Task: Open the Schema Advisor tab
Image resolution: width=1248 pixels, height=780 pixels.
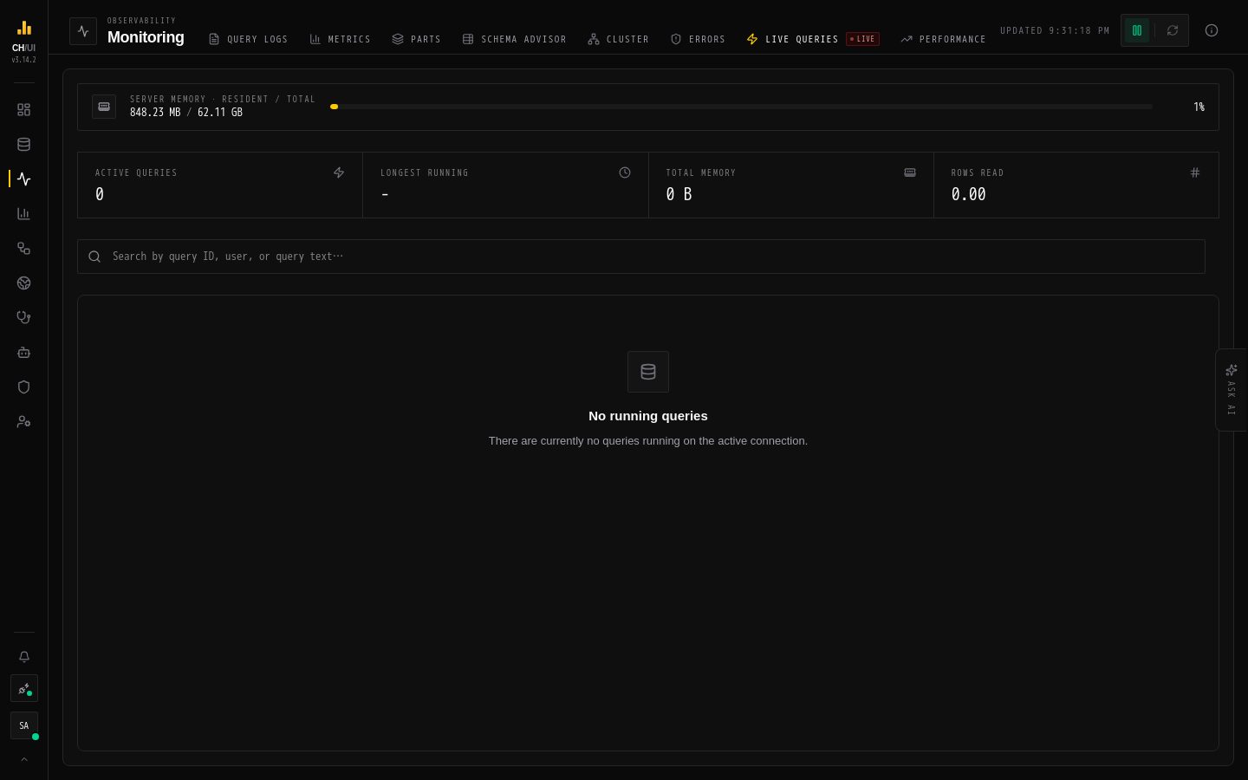Action: [514, 39]
